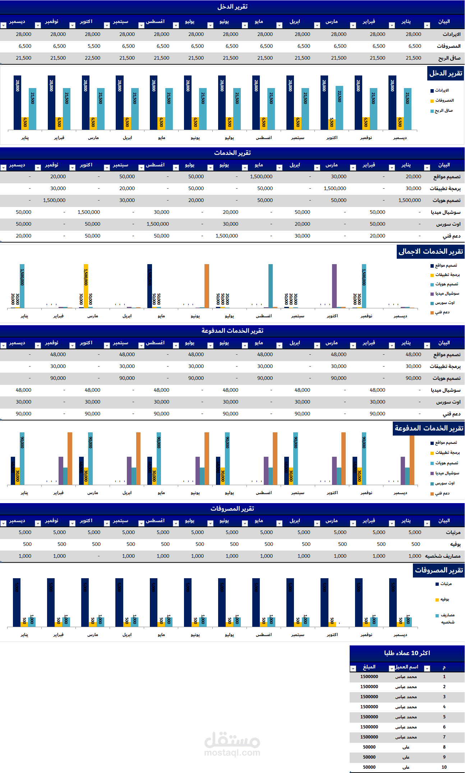This screenshot has width=465, height=773.
Task: Select the 'تقرير الخدمات المدفوعة' table banner
Action: pyautogui.click(x=232, y=331)
